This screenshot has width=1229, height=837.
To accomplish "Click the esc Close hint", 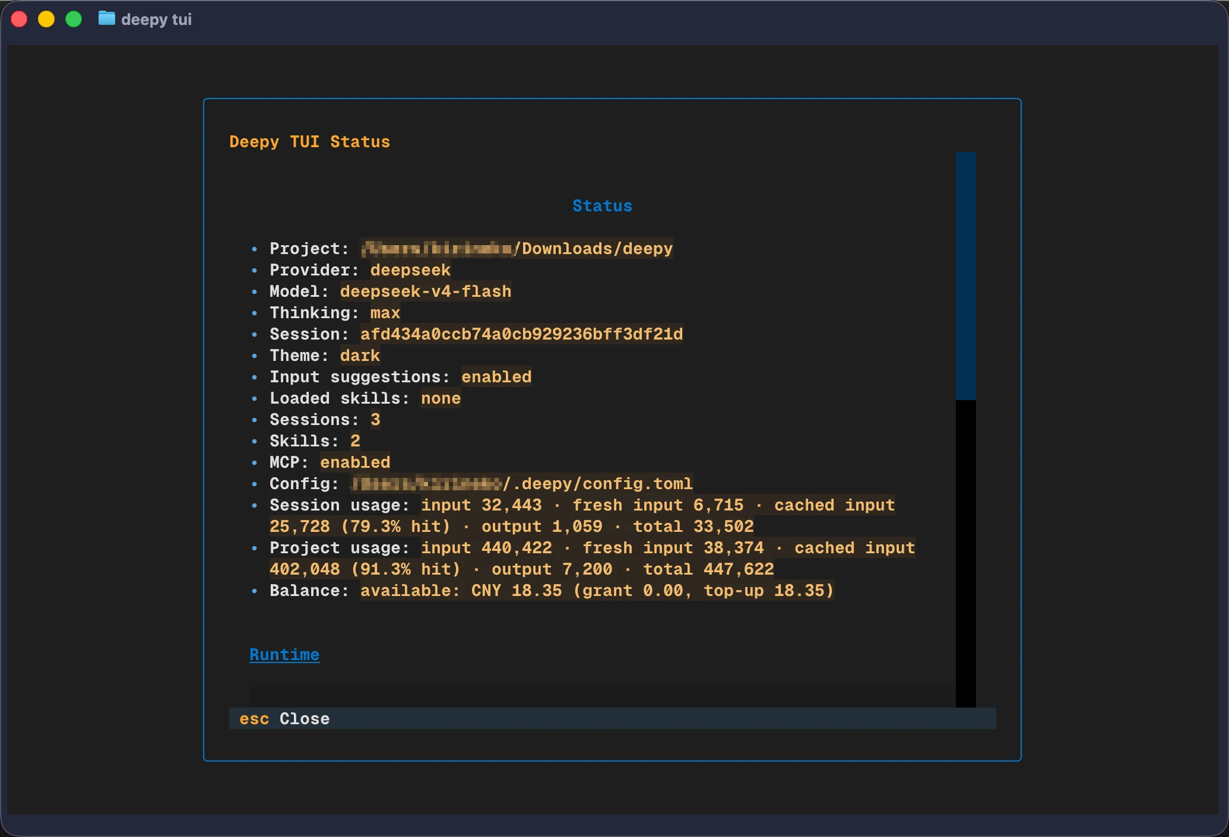I will [x=284, y=718].
